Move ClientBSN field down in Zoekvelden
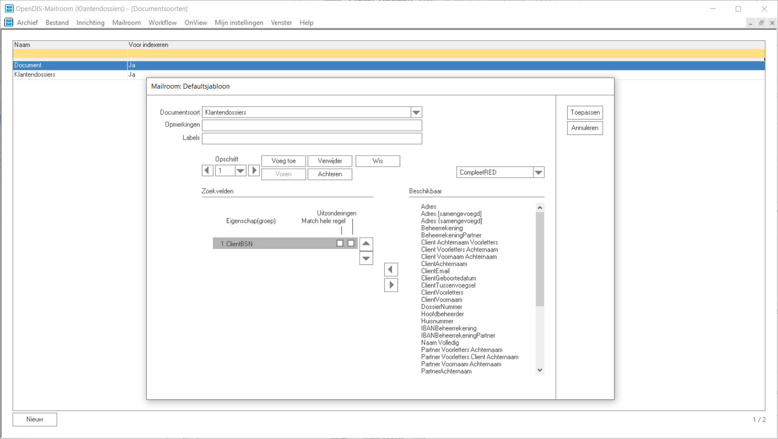This screenshot has height=439, width=778. (366, 258)
